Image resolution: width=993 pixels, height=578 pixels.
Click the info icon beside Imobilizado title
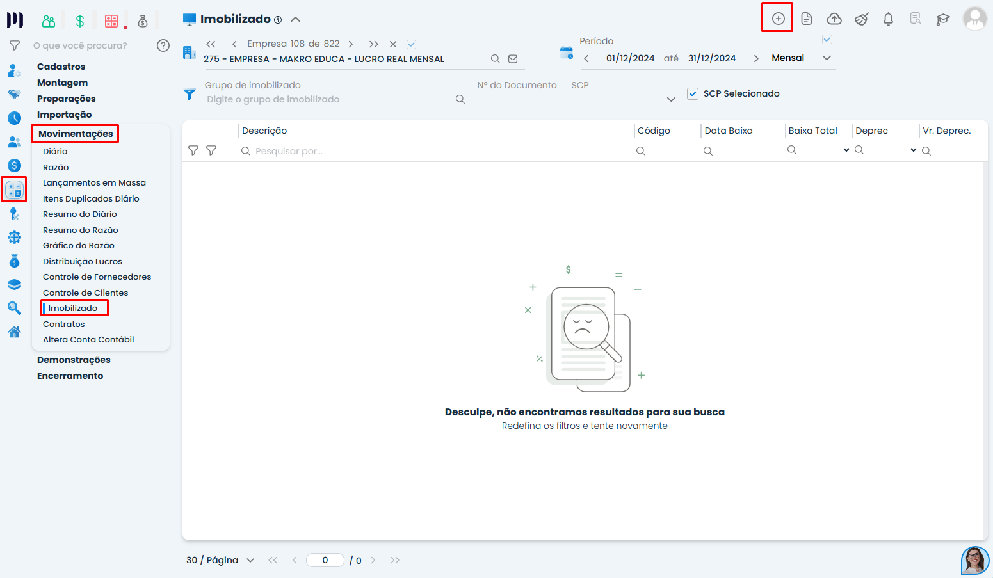[x=278, y=20]
